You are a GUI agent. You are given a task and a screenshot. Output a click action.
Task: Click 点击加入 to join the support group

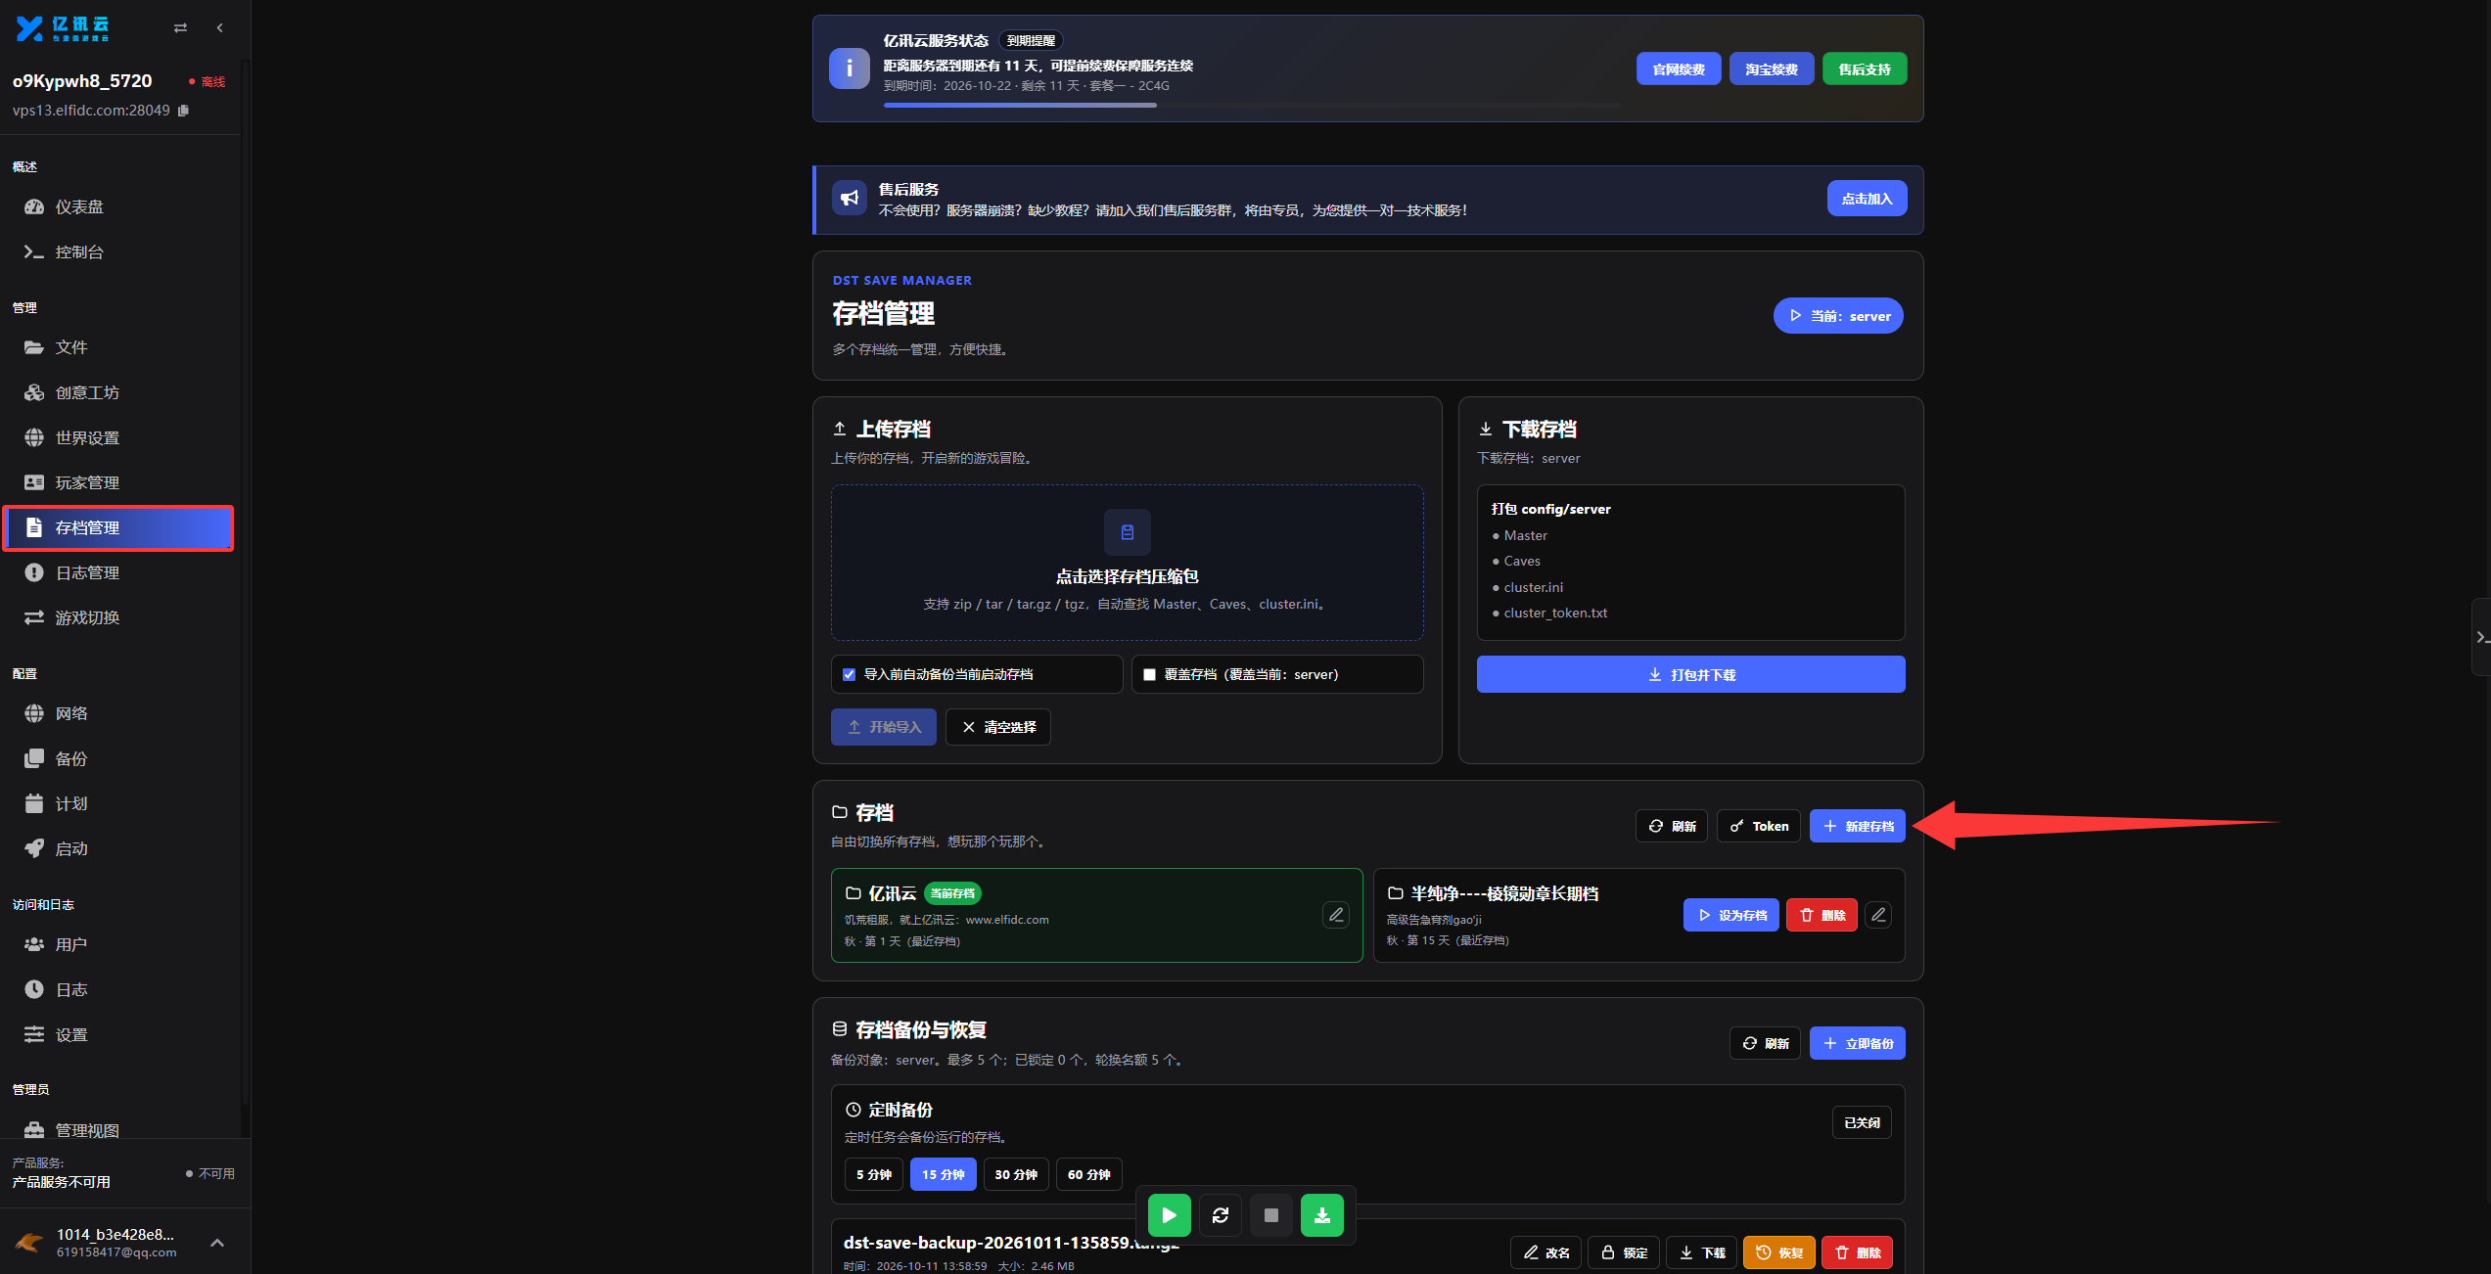coord(1867,199)
